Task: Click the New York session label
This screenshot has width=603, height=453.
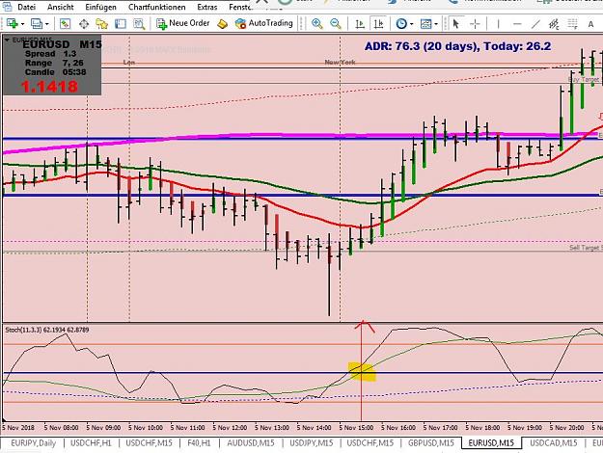Action: pos(340,62)
